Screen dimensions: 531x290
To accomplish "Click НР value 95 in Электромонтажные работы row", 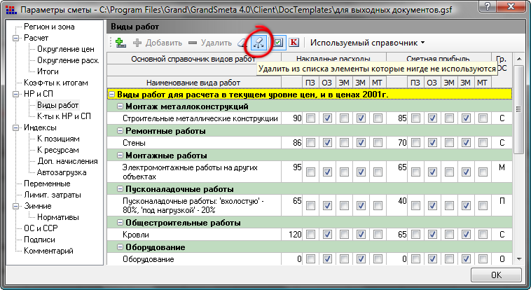I will [297, 167].
